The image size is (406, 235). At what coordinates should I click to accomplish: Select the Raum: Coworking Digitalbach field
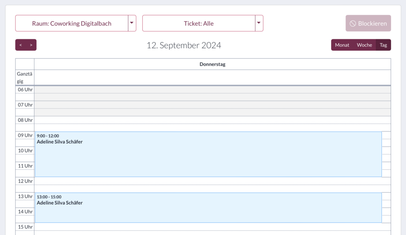(72, 23)
